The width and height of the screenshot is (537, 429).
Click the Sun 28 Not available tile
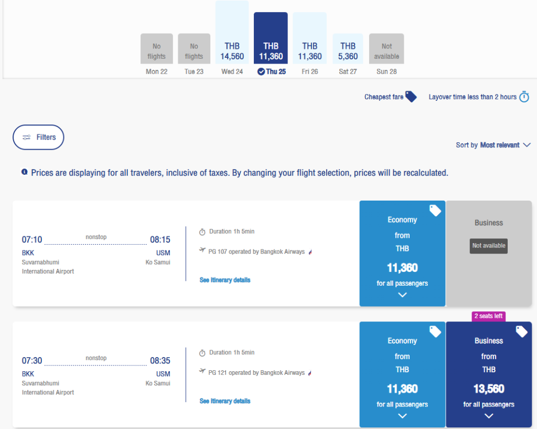click(386, 49)
